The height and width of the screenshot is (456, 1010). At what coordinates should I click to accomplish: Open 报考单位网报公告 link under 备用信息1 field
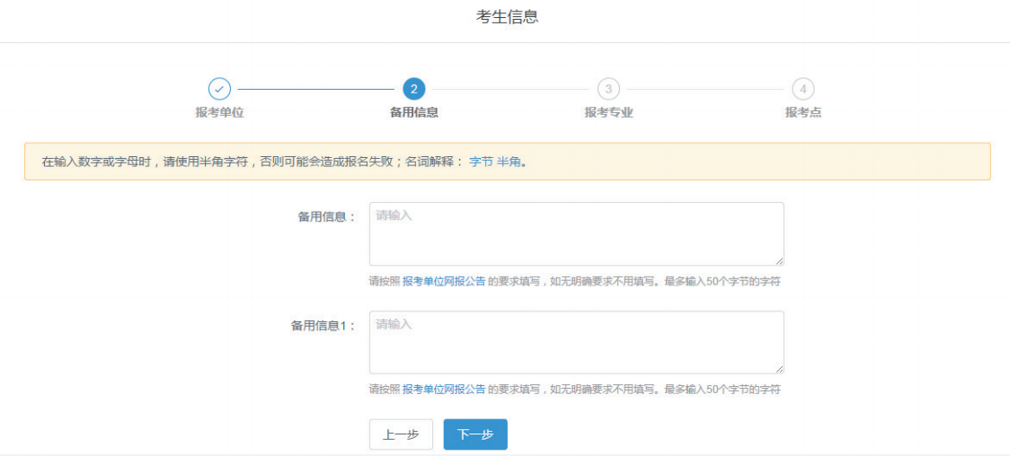[444, 389]
